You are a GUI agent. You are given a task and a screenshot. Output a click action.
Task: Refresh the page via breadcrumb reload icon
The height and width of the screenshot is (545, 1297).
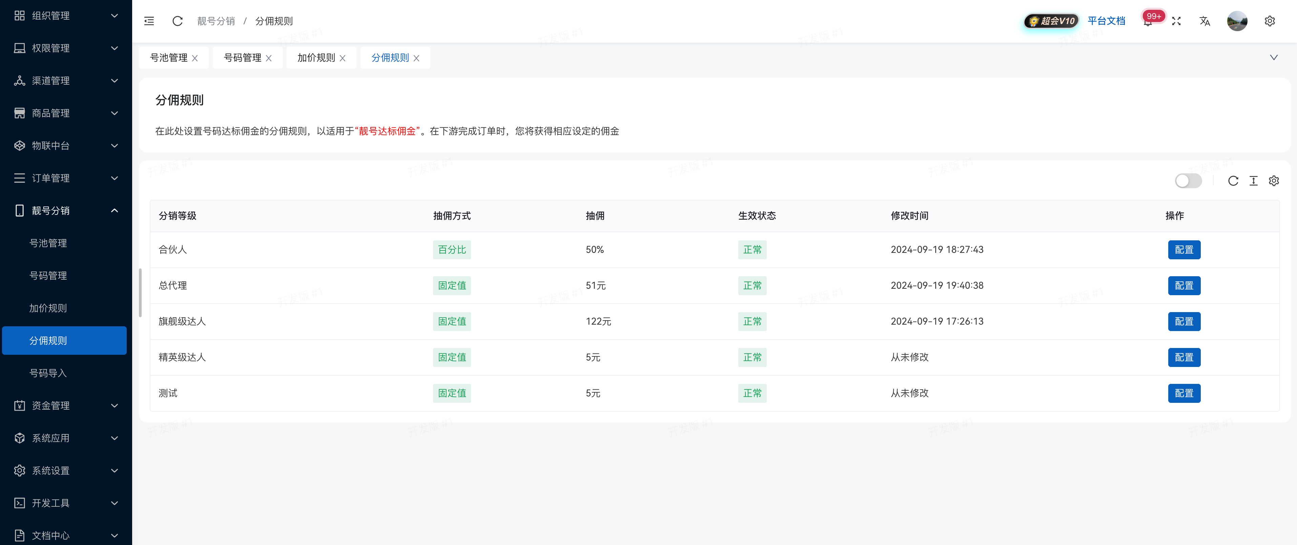tap(177, 21)
